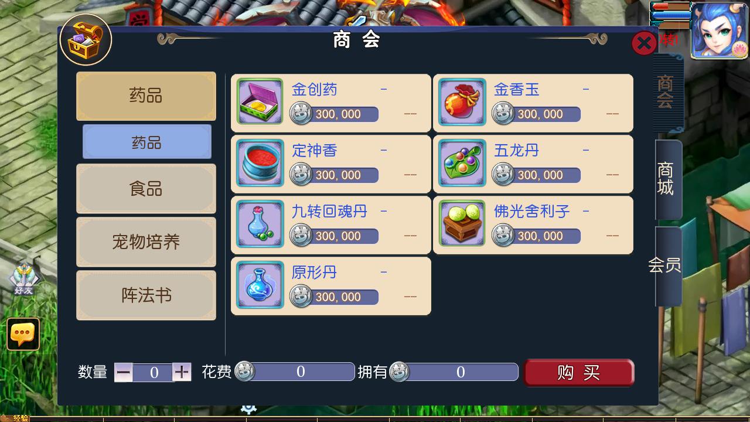Viewport: 750px width, 422px height.
Task: Open the yellow chat bubble icon
Action: click(x=23, y=334)
